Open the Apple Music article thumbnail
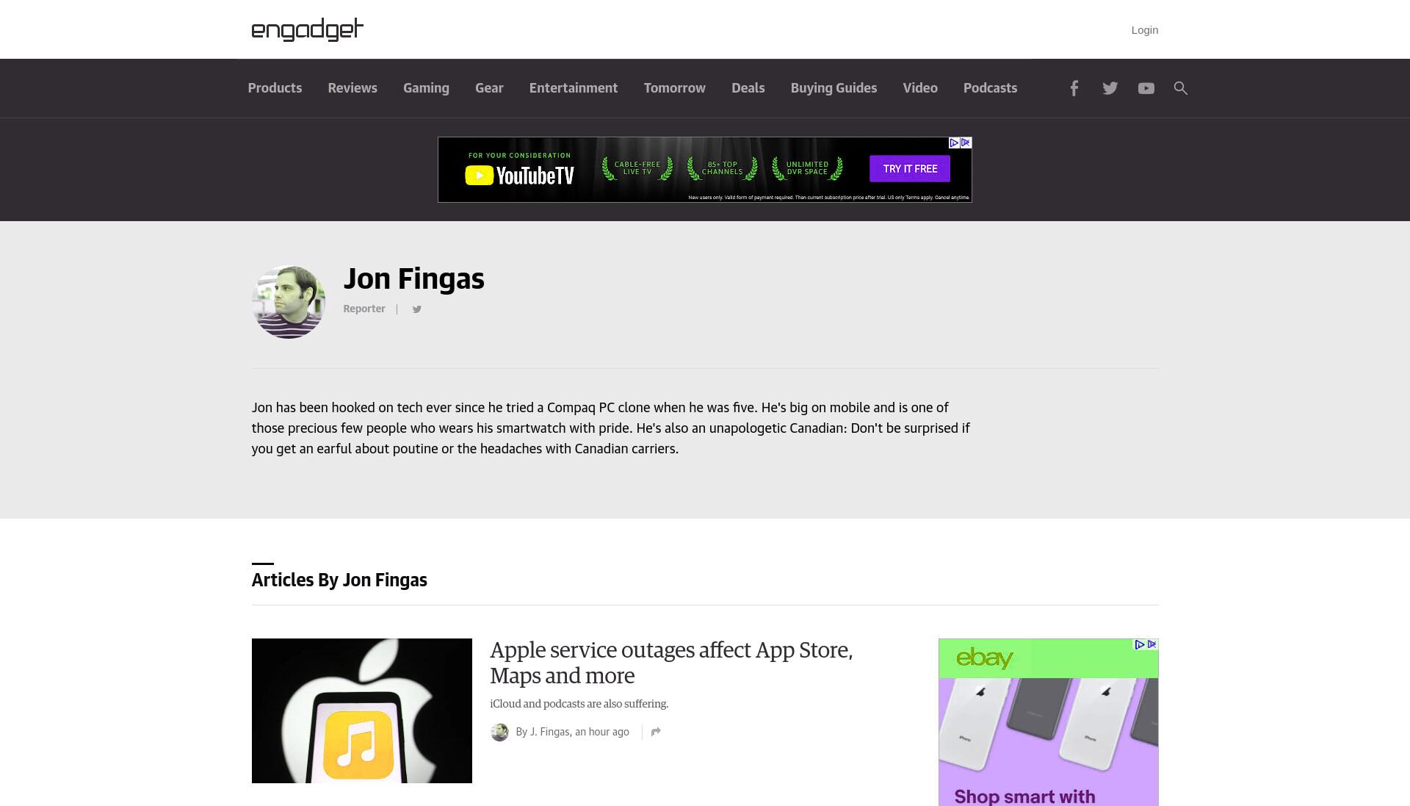This screenshot has width=1410, height=806. pos(362,710)
